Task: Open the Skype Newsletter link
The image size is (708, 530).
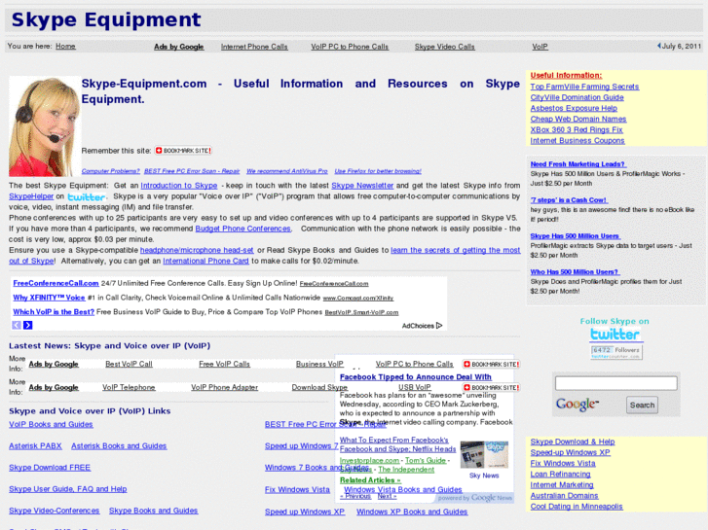Action: 362,186
